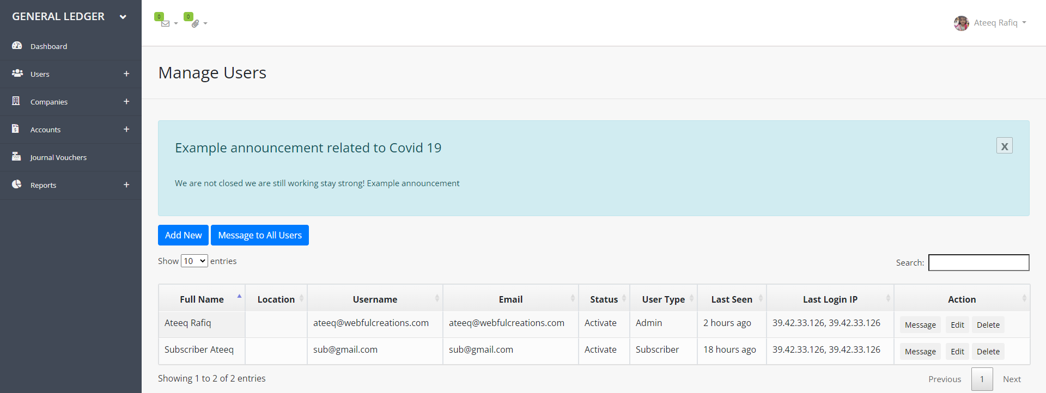Sort the table by Full Name column
The height and width of the screenshot is (393, 1046).
tap(202, 299)
